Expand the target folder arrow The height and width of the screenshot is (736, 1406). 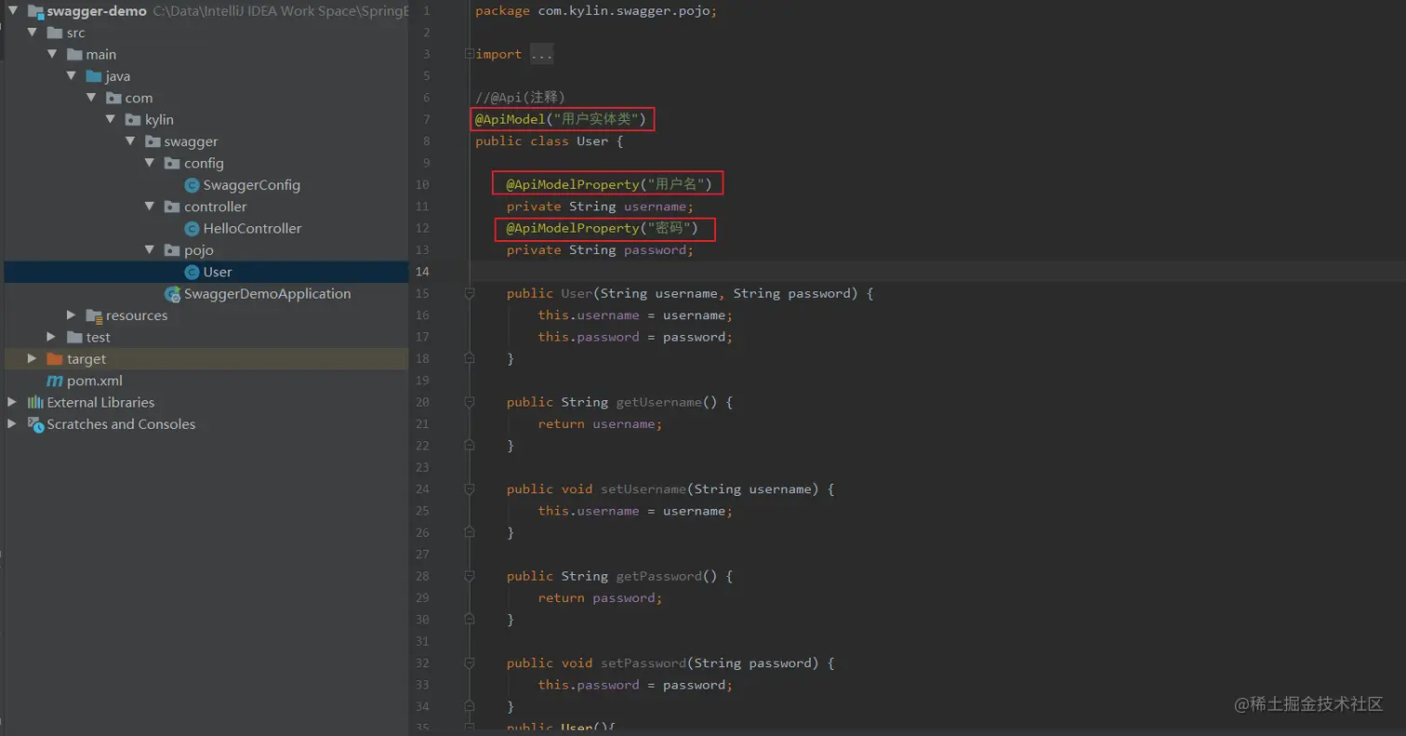(x=33, y=358)
